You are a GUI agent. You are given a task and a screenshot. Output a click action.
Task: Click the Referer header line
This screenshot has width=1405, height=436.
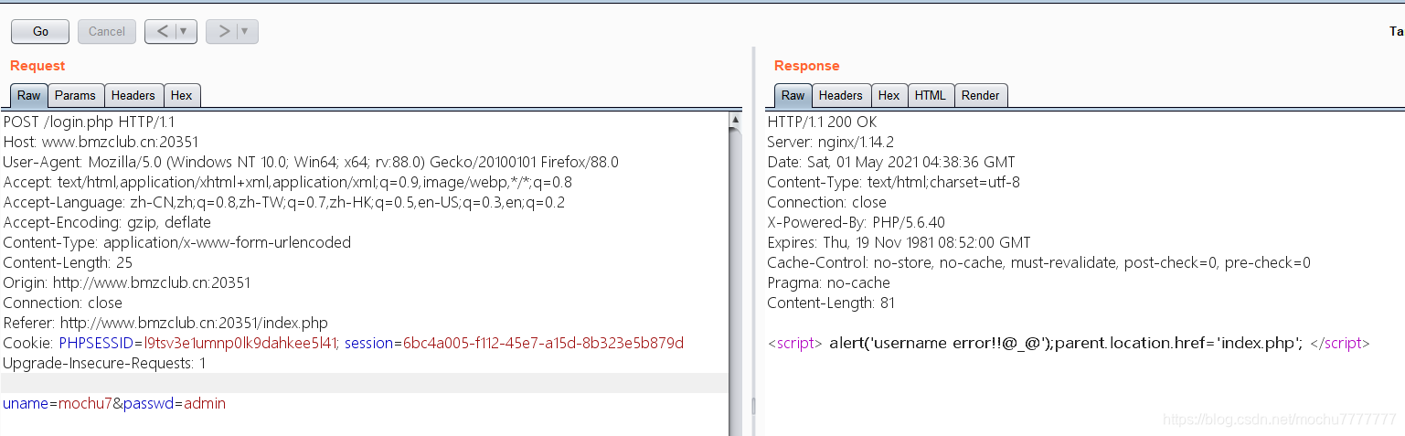point(165,323)
